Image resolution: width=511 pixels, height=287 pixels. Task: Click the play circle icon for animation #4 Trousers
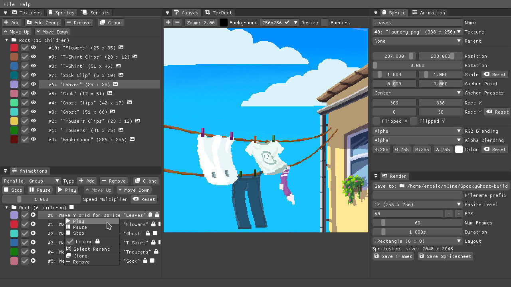[34, 252]
